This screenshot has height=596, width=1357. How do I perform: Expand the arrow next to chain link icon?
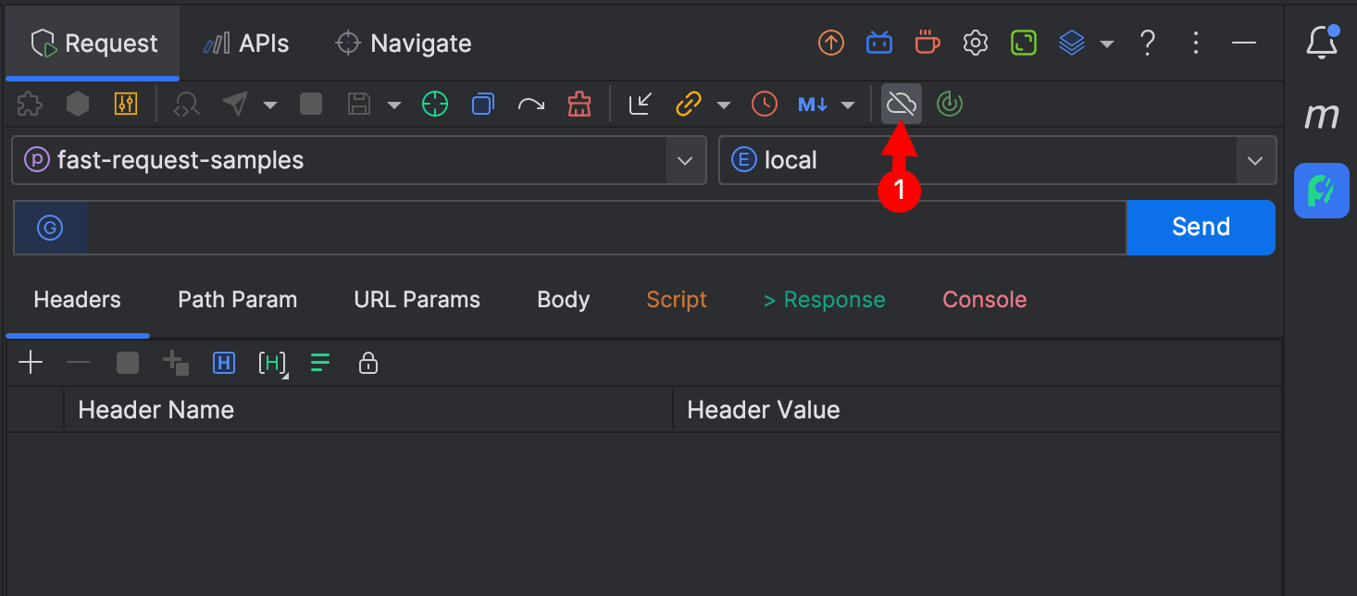(724, 105)
